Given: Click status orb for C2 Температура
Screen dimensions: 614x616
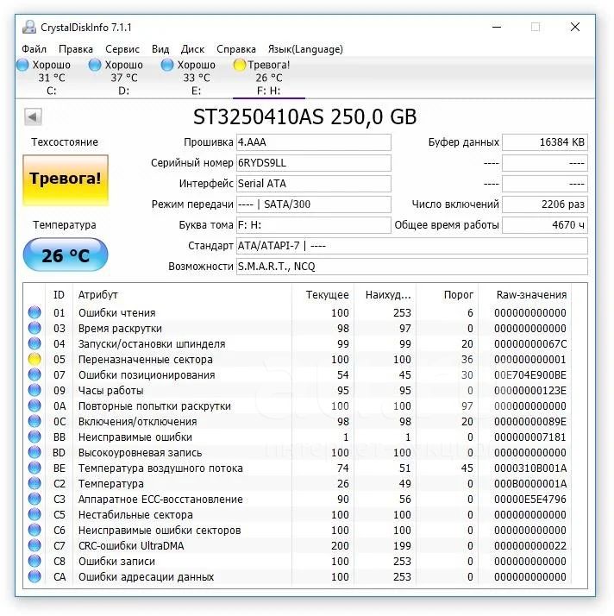Looking at the screenshot, I should pos(34,483).
